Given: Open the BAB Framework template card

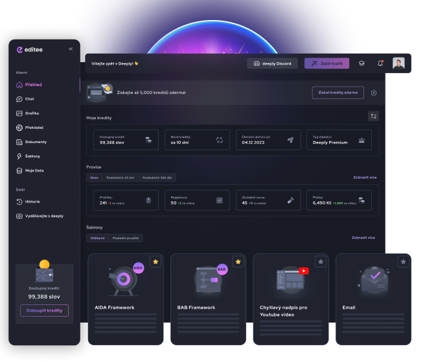Looking at the screenshot, I should (x=209, y=299).
